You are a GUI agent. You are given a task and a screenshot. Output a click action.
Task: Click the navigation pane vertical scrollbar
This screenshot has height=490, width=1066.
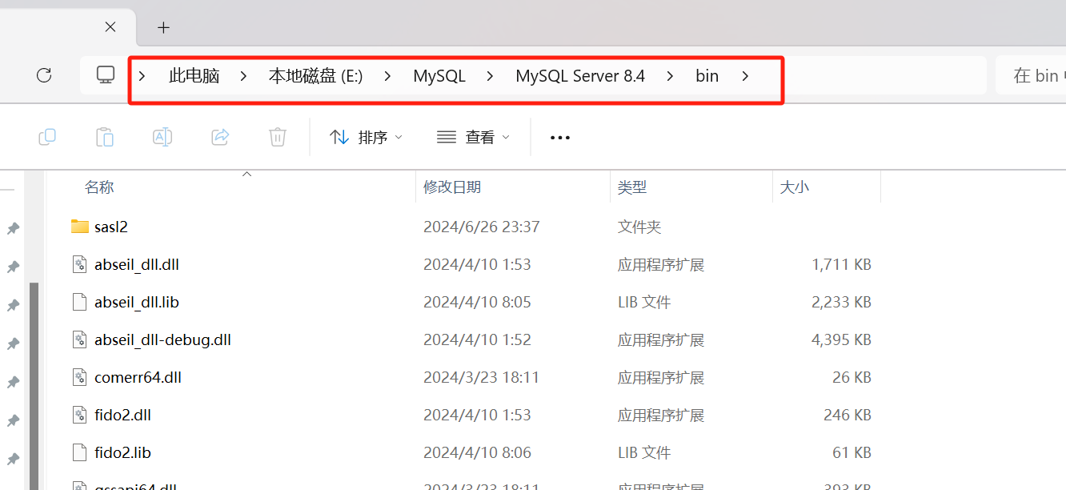tap(34, 385)
